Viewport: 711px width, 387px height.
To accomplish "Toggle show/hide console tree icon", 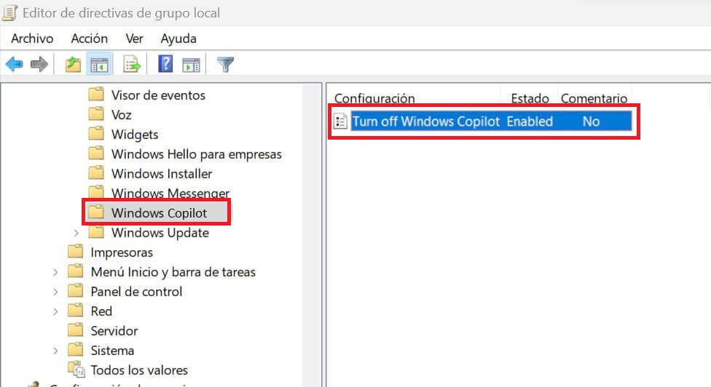I will tap(99, 64).
